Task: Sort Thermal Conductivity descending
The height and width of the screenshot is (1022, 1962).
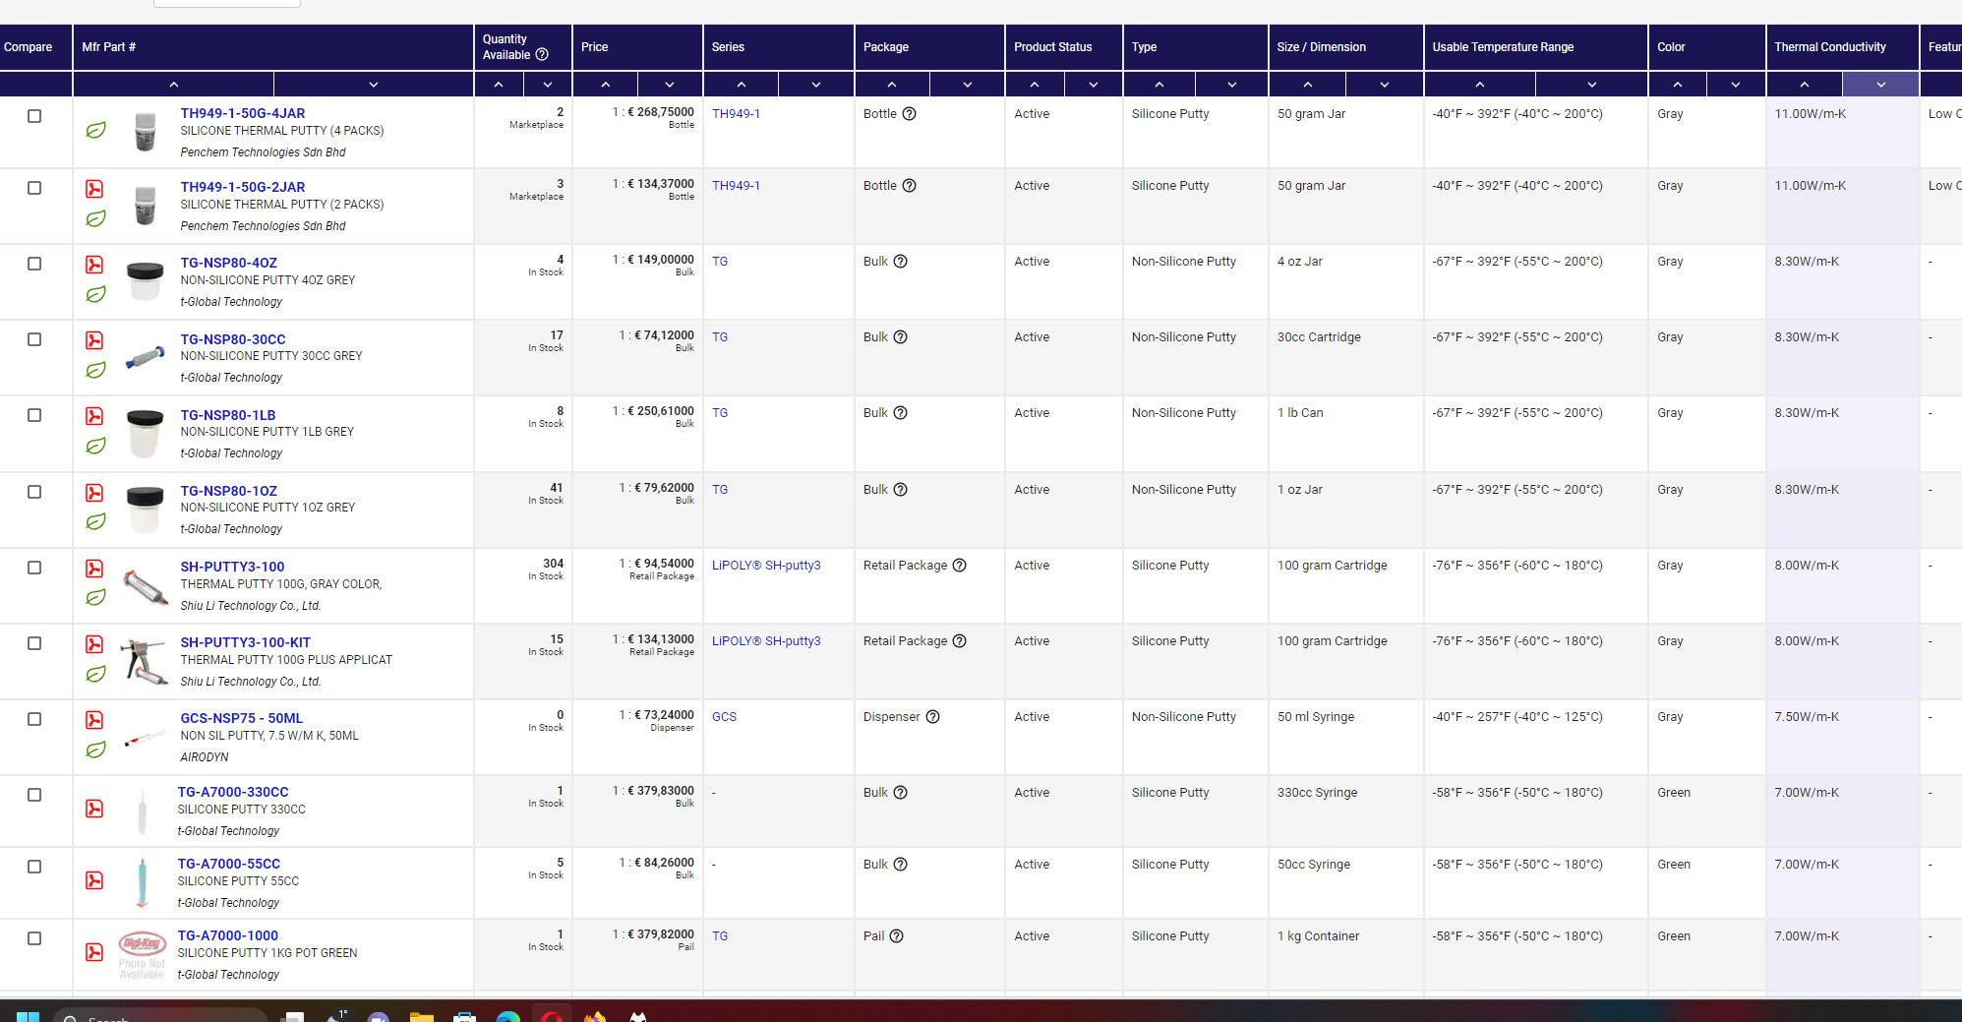Action: 1880,85
